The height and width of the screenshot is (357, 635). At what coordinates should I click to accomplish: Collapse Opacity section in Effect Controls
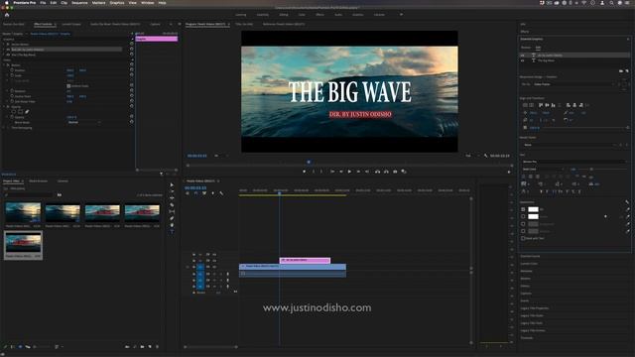4,106
